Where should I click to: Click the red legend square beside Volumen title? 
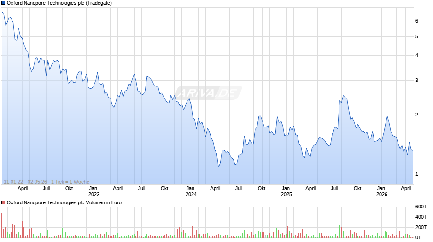pyautogui.click(x=3, y=202)
